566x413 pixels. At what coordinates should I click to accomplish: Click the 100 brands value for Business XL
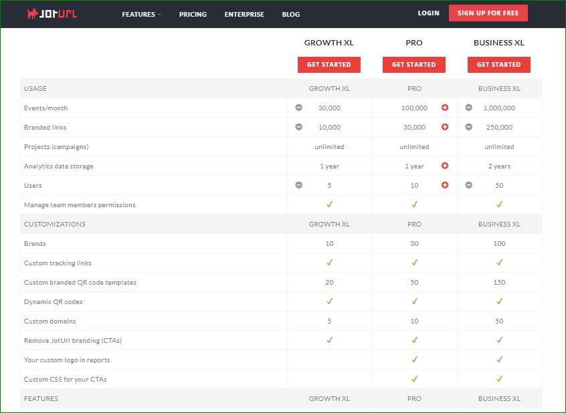click(500, 243)
